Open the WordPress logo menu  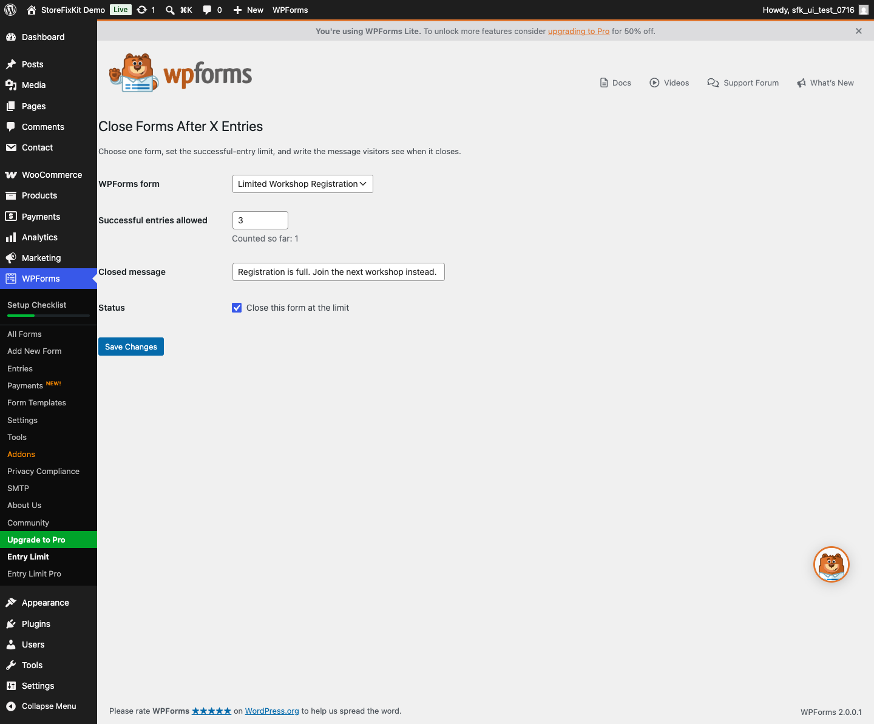[10, 10]
